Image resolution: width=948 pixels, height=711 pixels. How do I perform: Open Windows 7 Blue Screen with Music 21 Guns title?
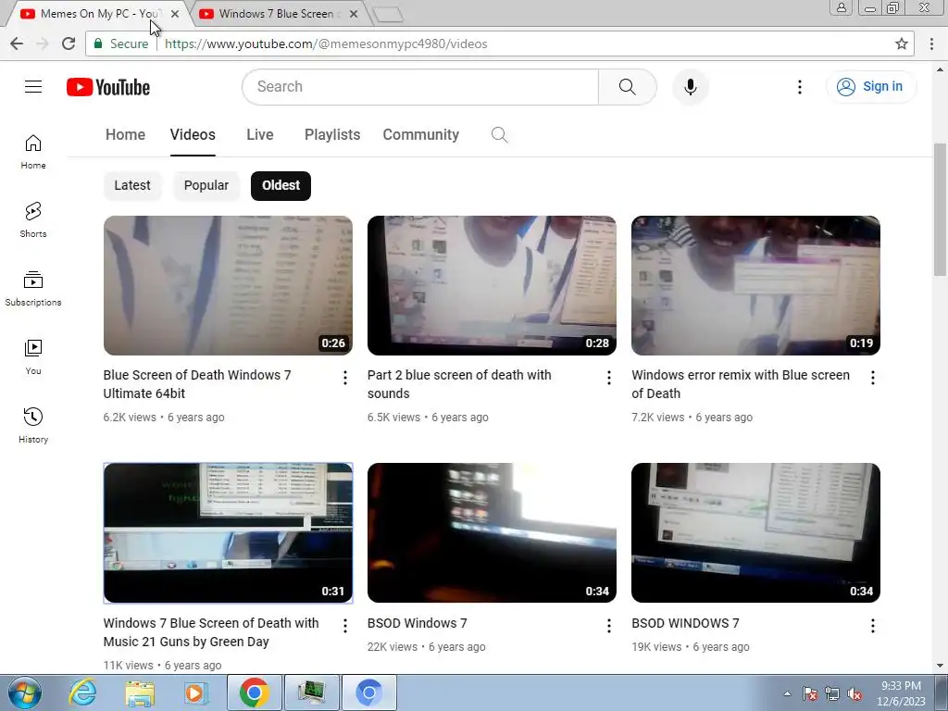coord(211,631)
